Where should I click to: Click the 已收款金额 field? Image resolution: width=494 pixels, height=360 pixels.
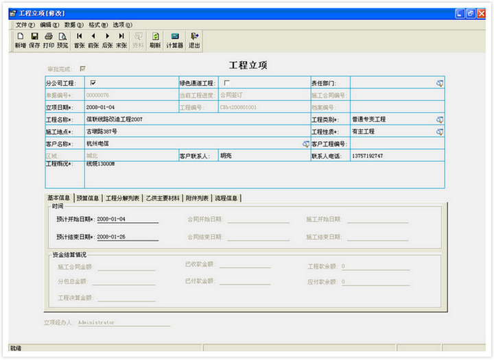pos(245,265)
